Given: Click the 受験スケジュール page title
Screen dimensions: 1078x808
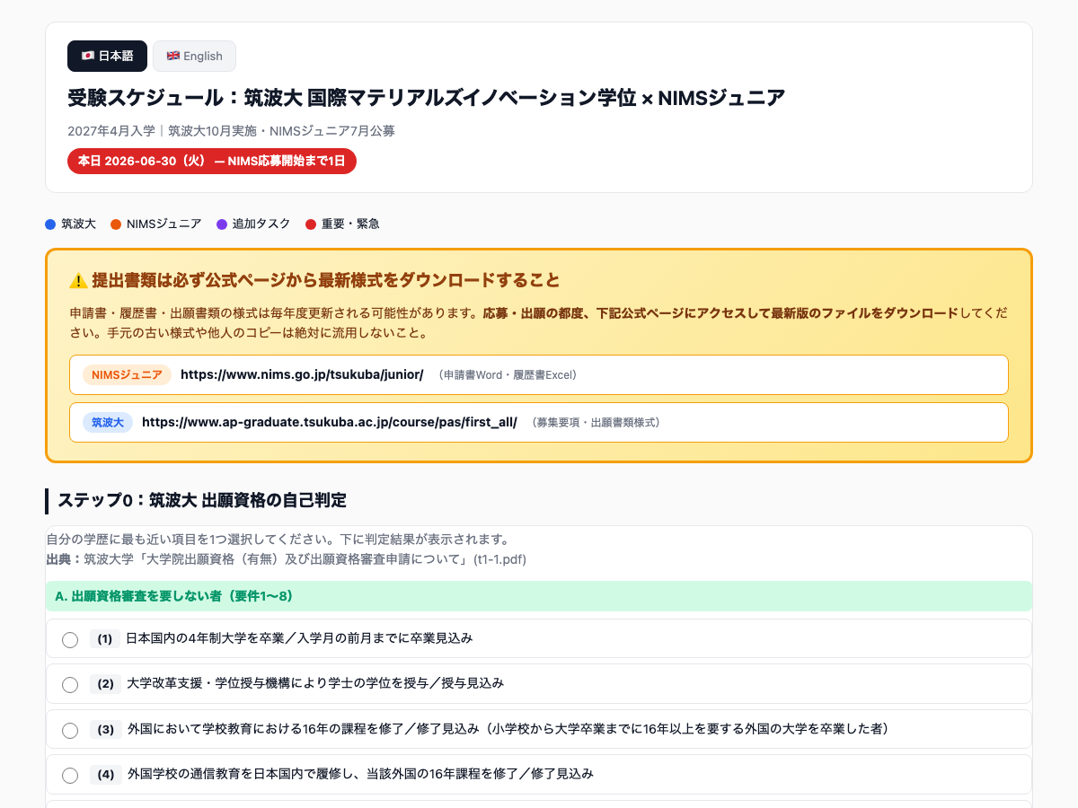Looking at the screenshot, I should (x=427, y=97).
